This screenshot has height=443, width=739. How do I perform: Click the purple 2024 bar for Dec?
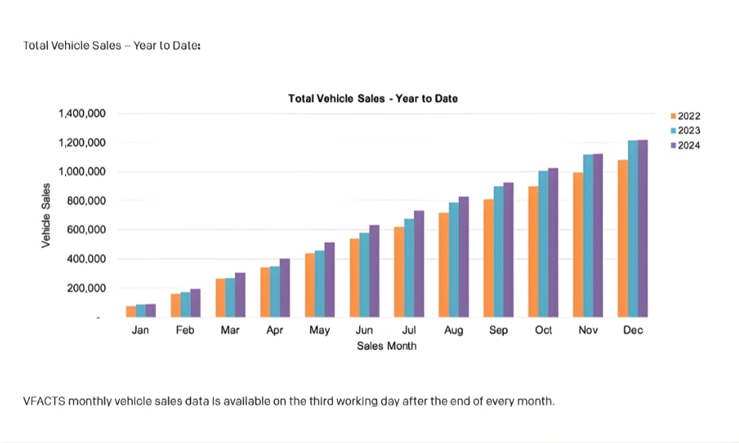[642, 229]
